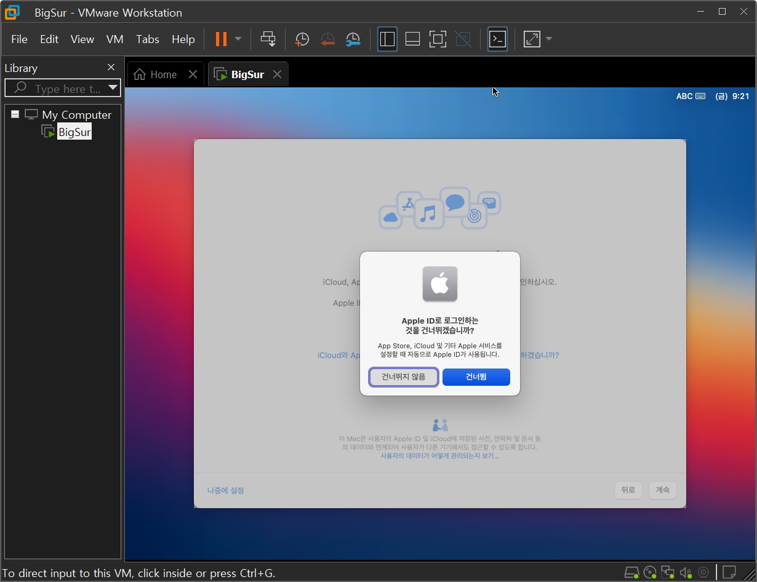The width and height of the screenshot is (757, 582).
Task: Open the View menu
Action: (x=82, y=39)
